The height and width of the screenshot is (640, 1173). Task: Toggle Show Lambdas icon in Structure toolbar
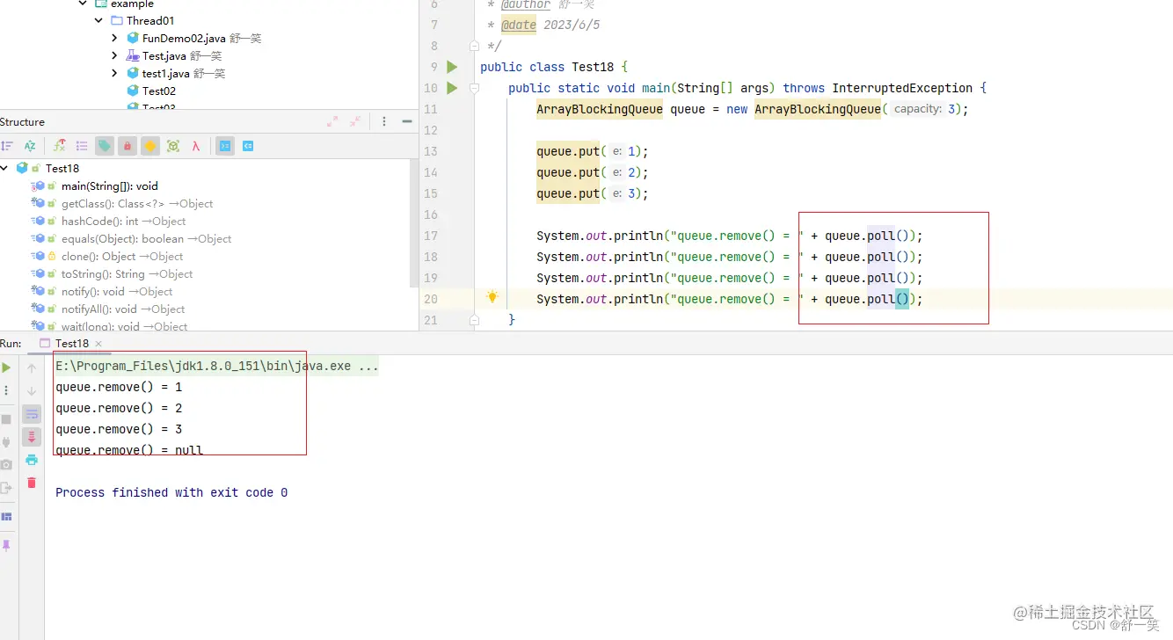click(196, 146)
